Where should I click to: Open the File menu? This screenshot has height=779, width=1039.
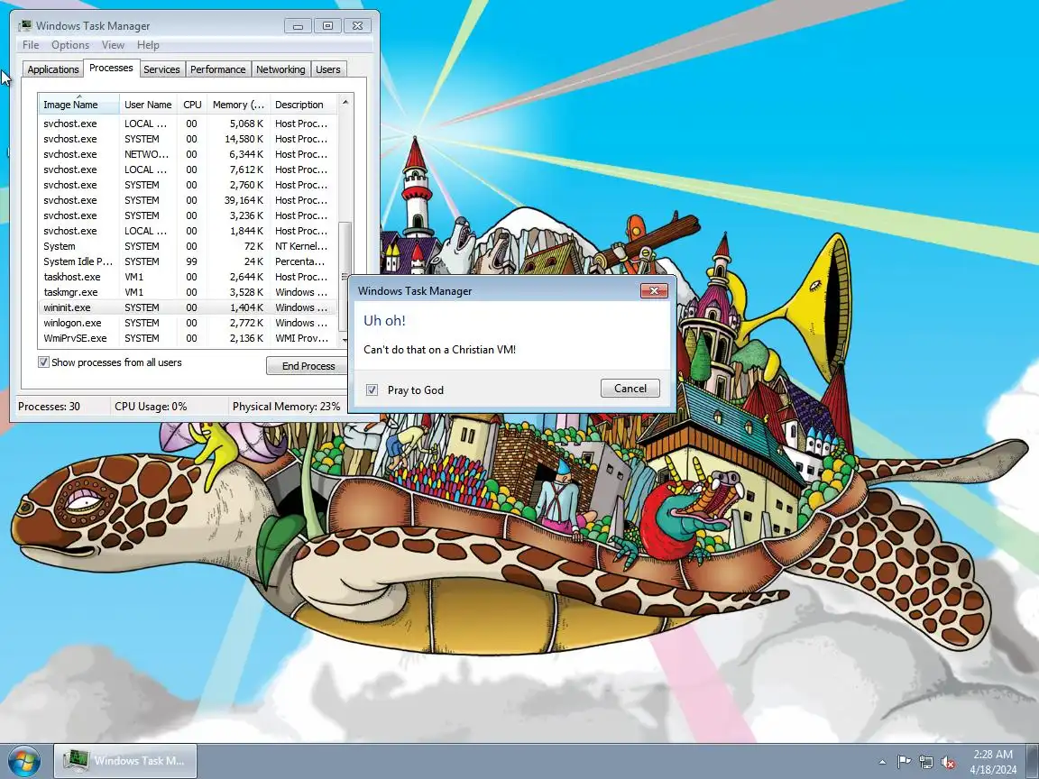[x=31, y=45]
